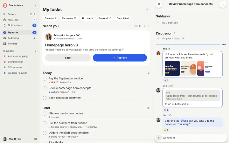Viewport: 229px width, 143px height.
Task: Check off Update the pitch deck template
Action: (x=45, y=133)
